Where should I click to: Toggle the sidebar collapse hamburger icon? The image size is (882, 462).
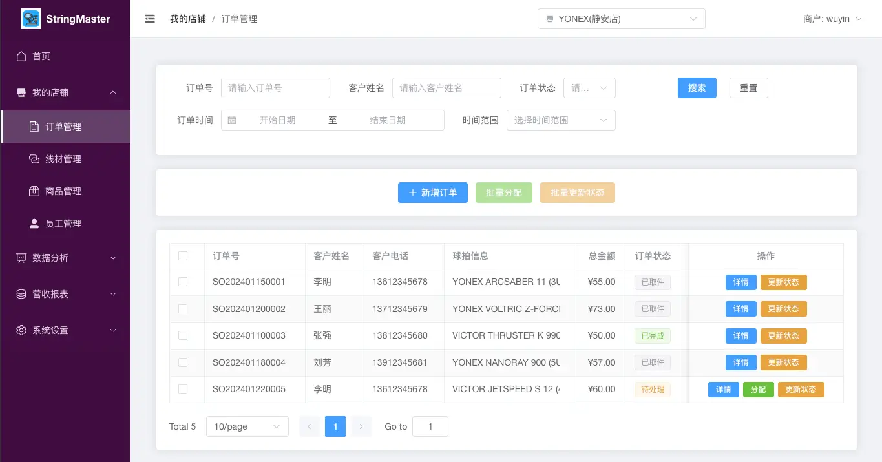tap(150, 19)
